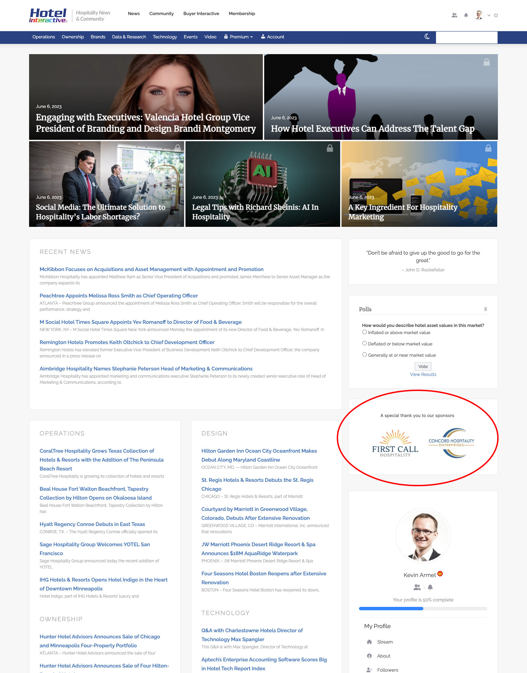The height and width of the screenshot is (673, 527).
Task: Select 'Generally at or near market value'
Action: pos(364,355)
